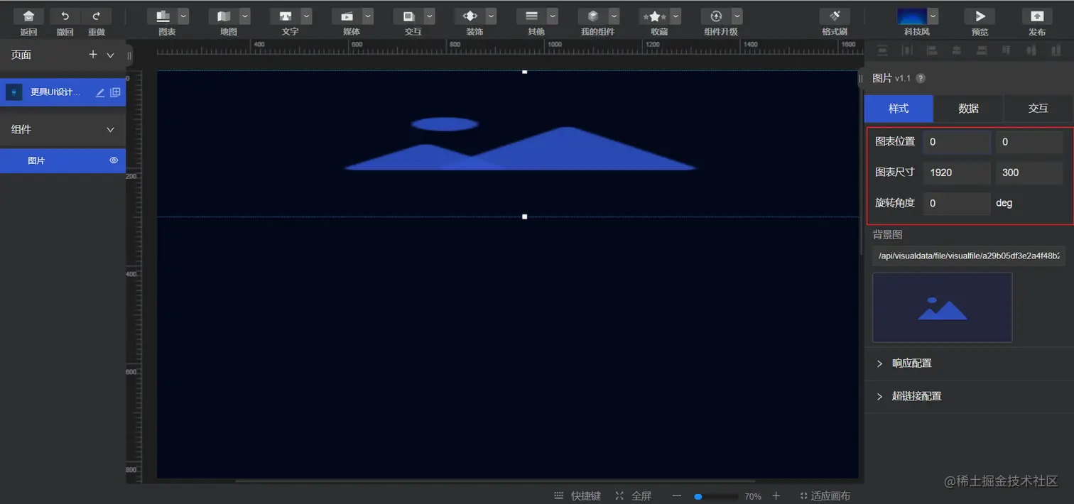Expand the 超链接配置 section
The width and height of the screenshot is (1074, 504).
click(x=969, y=396)
